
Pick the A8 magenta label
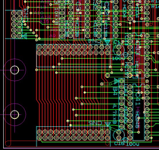point(54,30)
